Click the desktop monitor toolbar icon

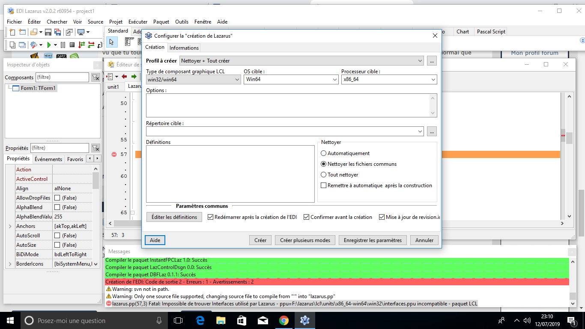(81, 32)
